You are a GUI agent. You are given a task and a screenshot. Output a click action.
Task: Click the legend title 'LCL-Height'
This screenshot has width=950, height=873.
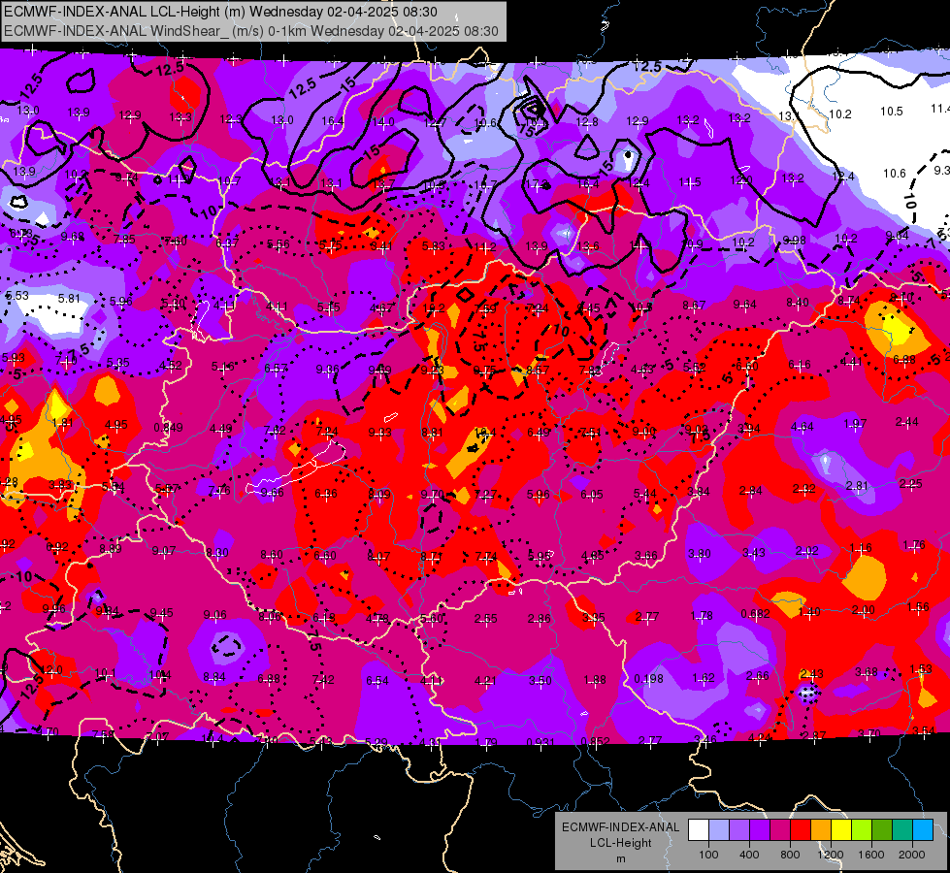point(621,843)
